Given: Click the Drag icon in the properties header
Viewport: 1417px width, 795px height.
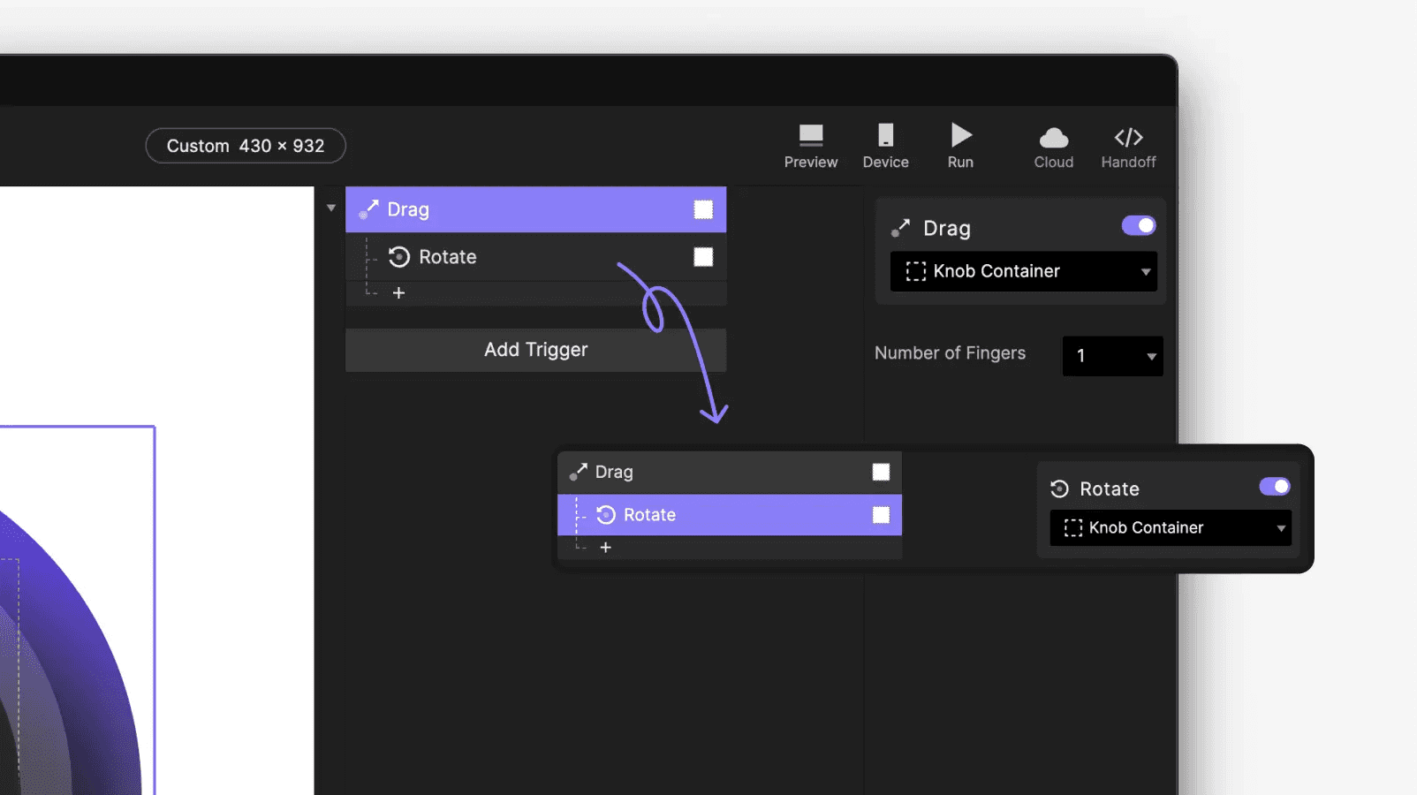Looking at the screenshot, I should coord(900,228).
